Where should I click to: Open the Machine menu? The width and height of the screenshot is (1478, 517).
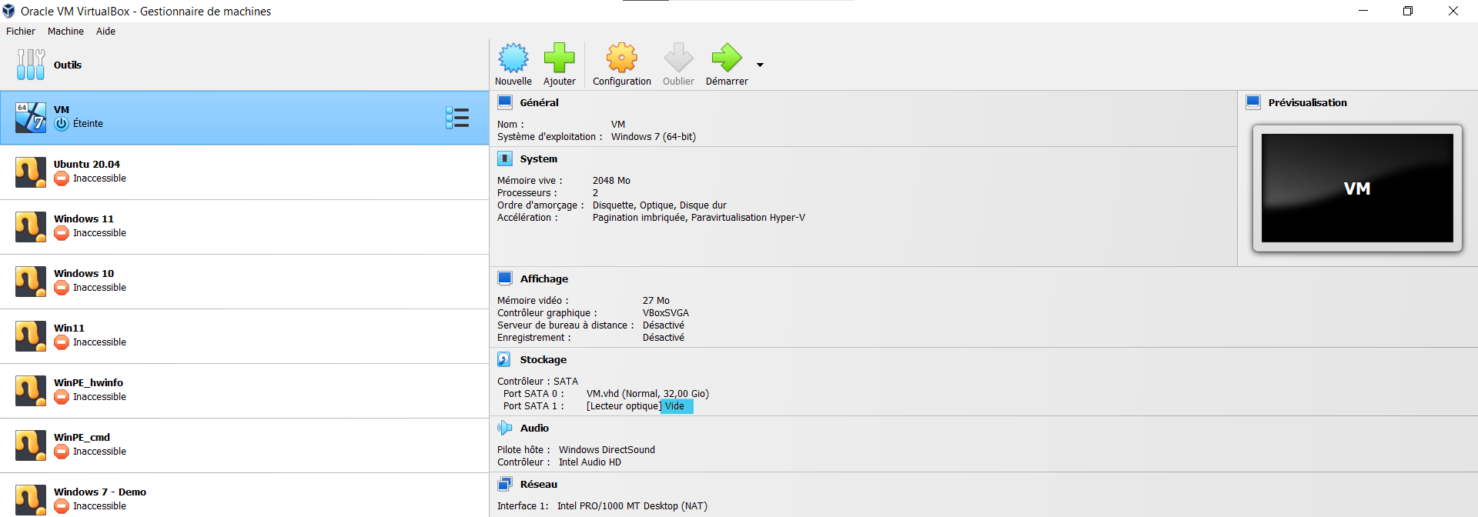pyautogui.click(x=65, y=32)
